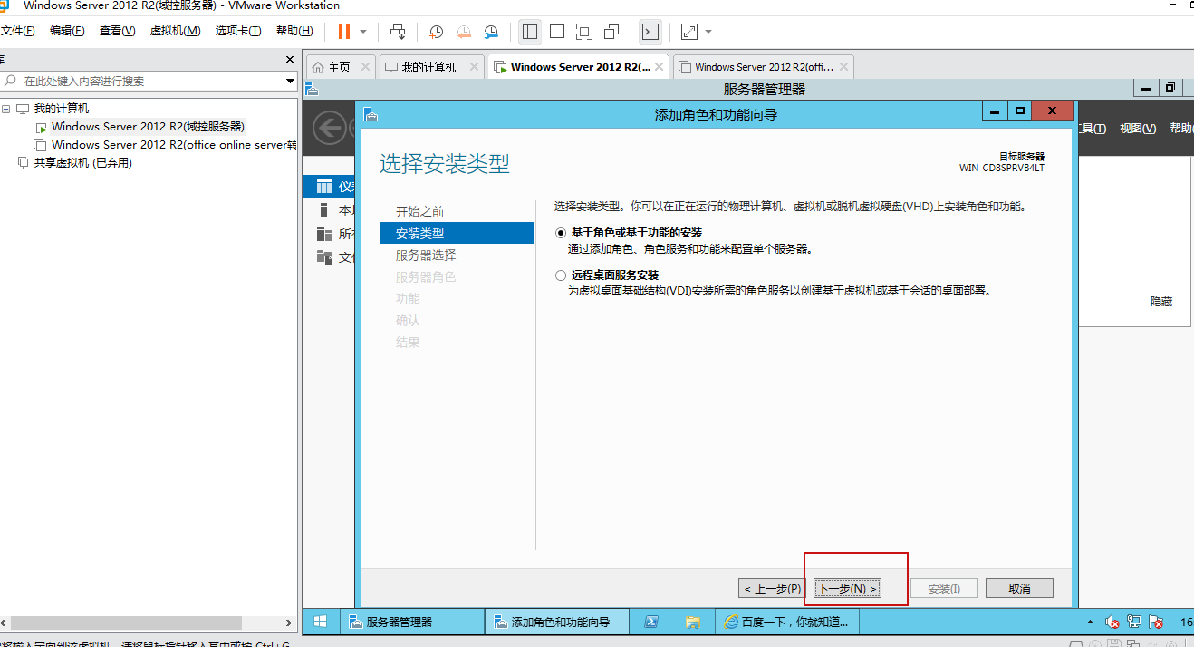
Task: Open the 虚拟机(M) menu
Action: point(175,31)
